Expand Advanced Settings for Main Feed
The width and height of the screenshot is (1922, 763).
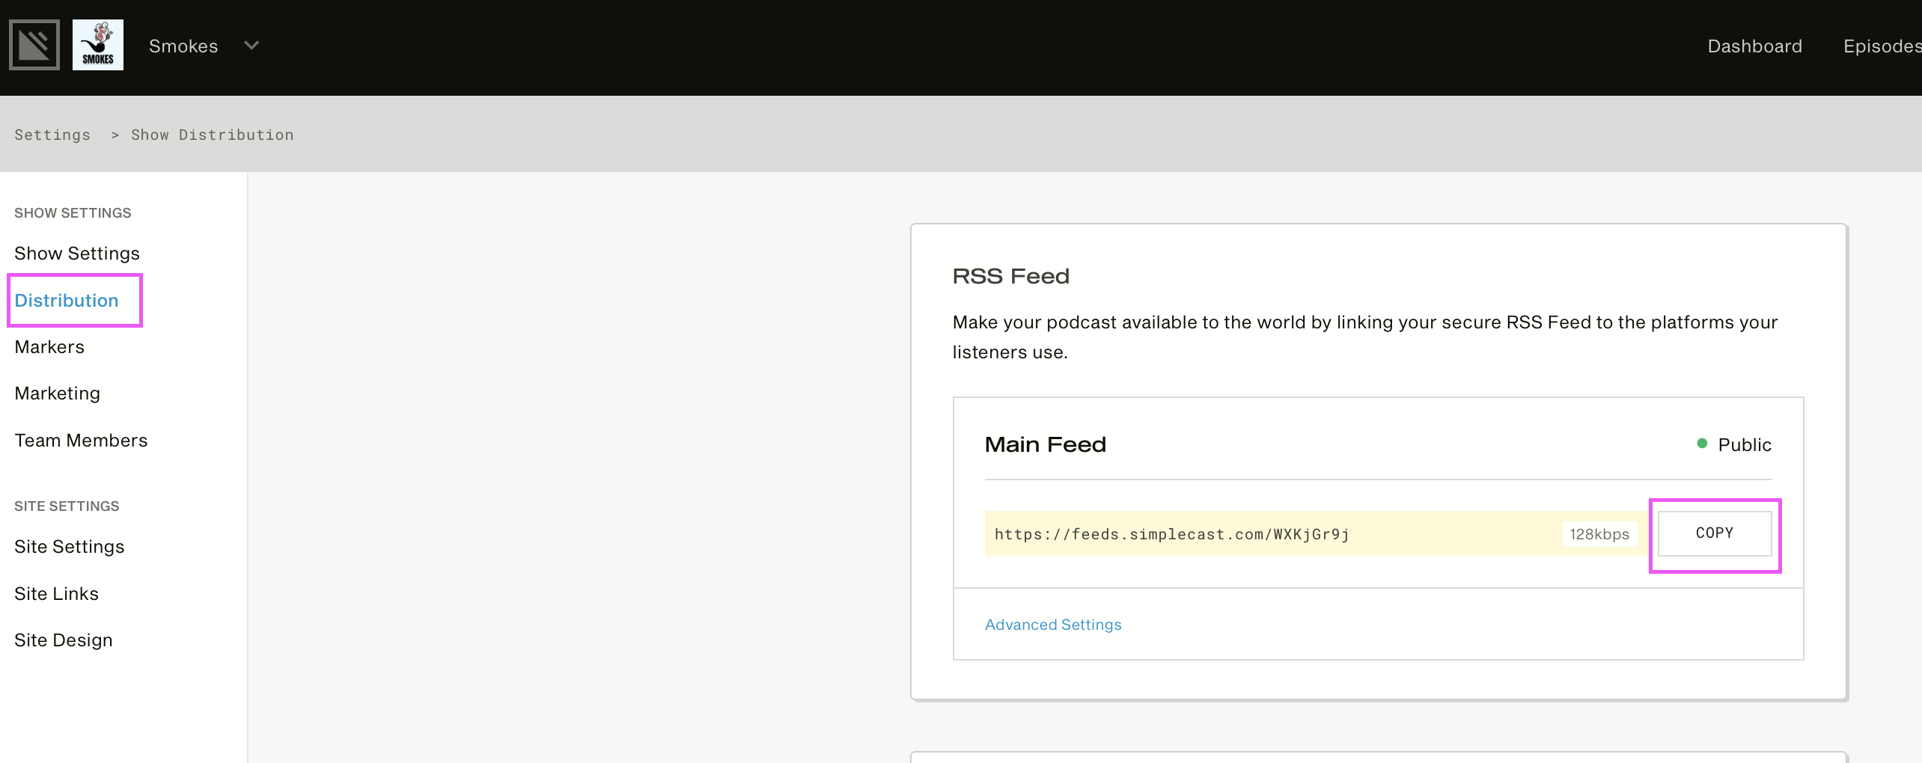pos(1053,625)
